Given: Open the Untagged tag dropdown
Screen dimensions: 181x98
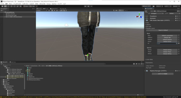Looking at the screenshot, I should (x=157, y=13).
